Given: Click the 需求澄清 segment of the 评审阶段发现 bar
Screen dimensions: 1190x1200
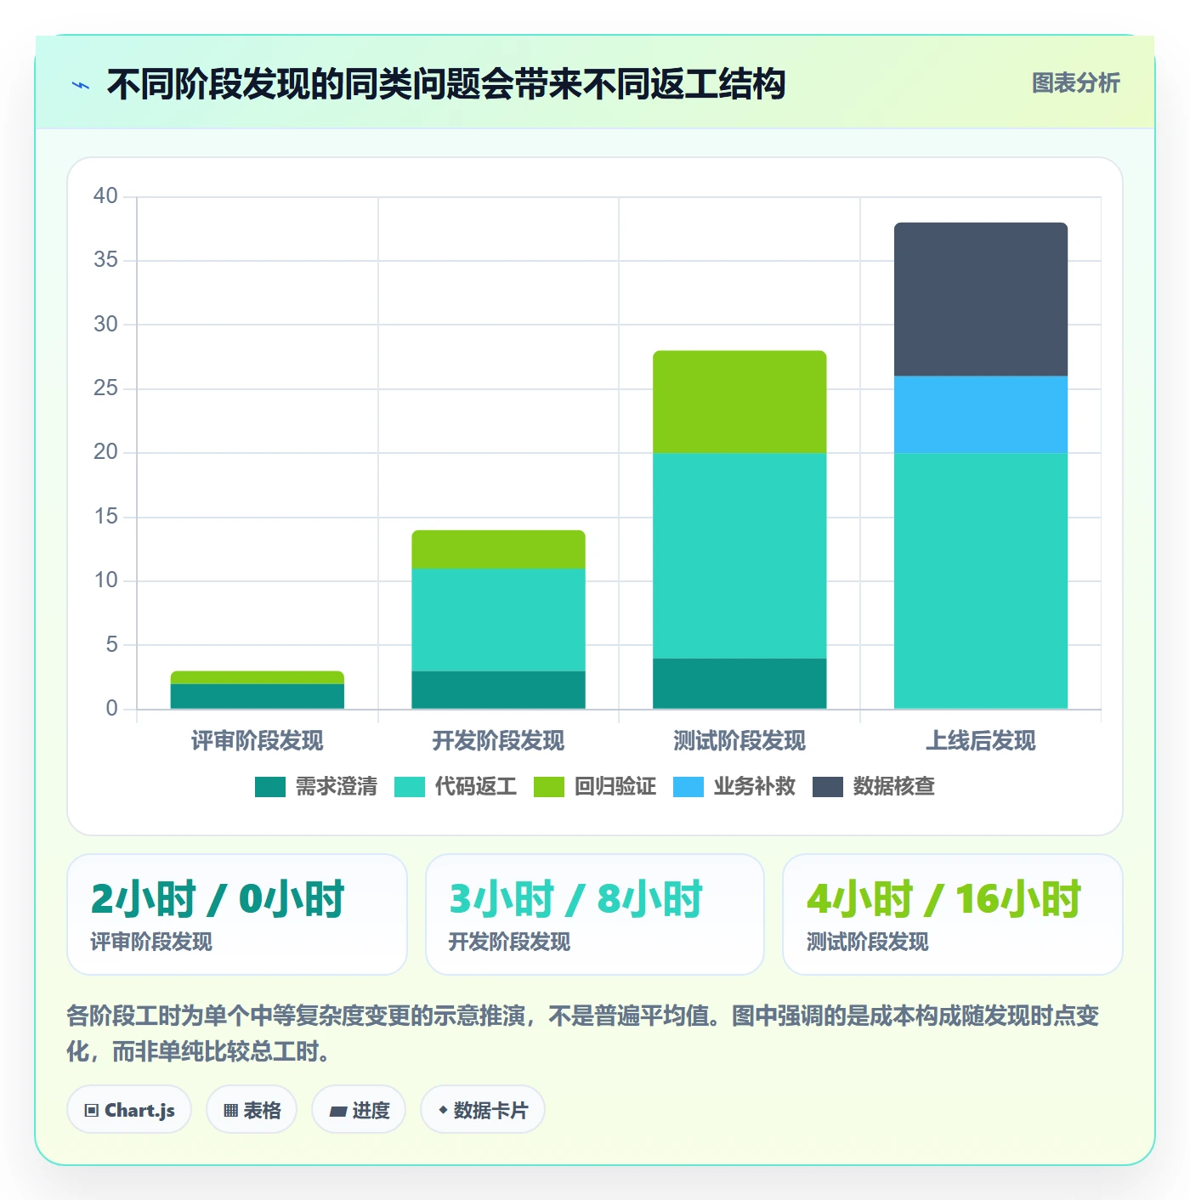Looking at the screenshot, I should point(258,696).
